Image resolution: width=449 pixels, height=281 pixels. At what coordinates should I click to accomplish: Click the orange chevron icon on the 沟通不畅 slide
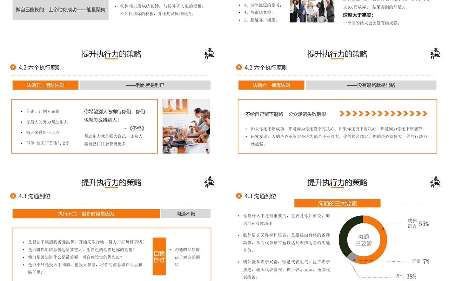[x=13, y=196]
